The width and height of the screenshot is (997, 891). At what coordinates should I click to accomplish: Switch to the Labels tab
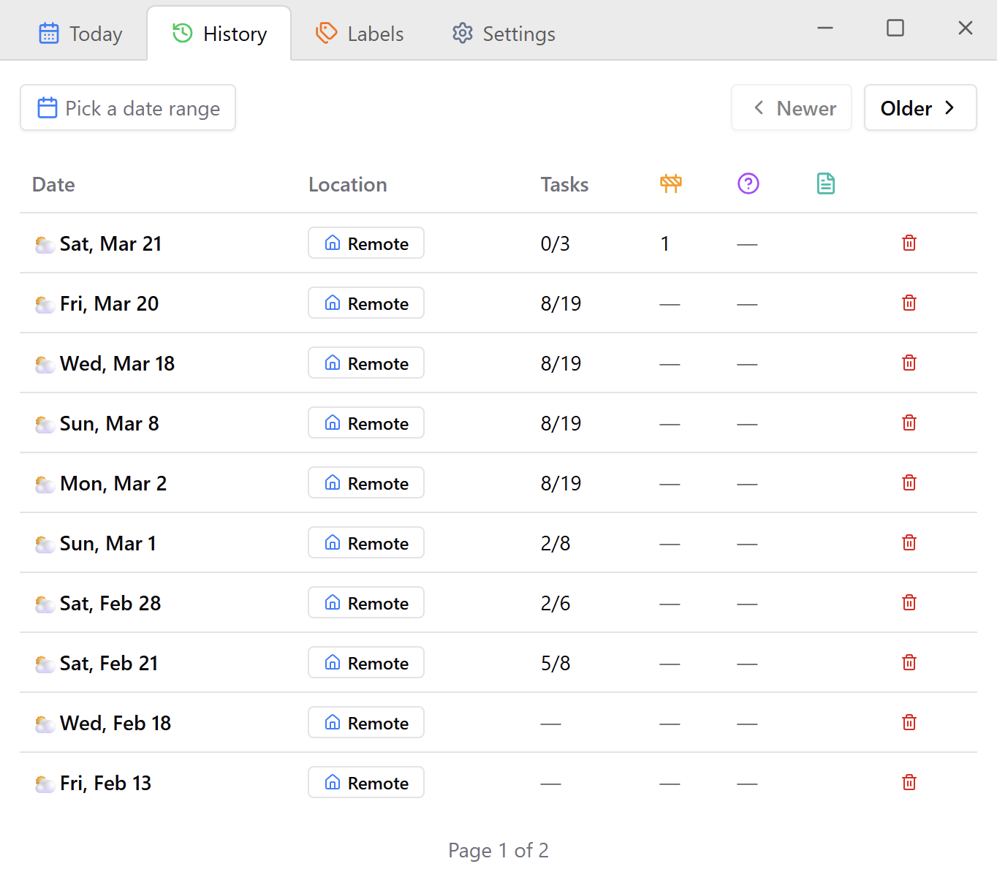359,33
